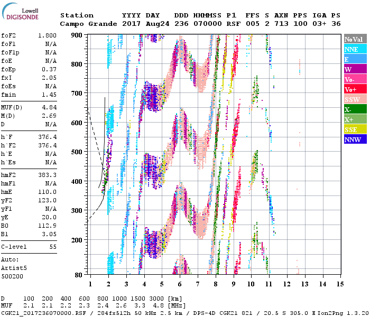Viewport: 370px width, 317px height.
Task: Click the NNW dark blue legend swatch
Action: 355,139
